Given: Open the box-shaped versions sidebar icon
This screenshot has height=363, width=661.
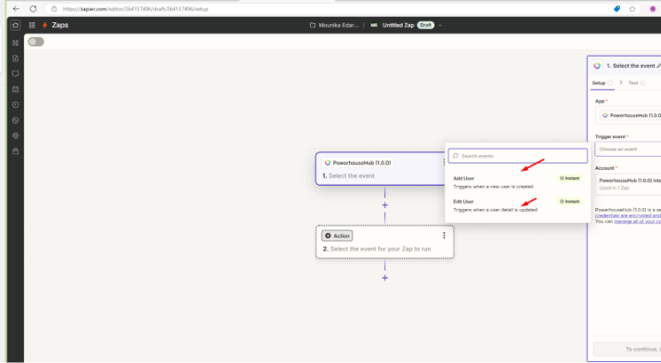Looking at the screenshot, I should click(x=16, y=151).
